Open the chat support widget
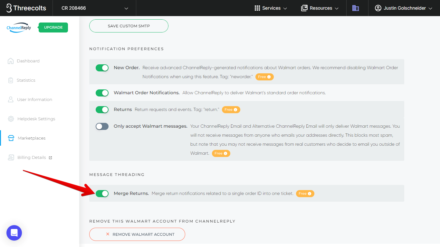The height and width of the screenshot is (247, 440). click(x=14, y=233)
